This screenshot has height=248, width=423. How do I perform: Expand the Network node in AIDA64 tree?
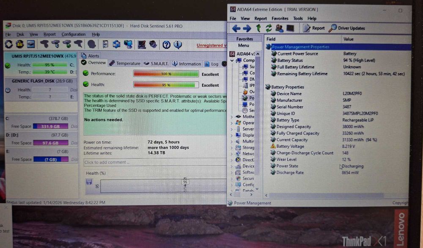(232, 154)
